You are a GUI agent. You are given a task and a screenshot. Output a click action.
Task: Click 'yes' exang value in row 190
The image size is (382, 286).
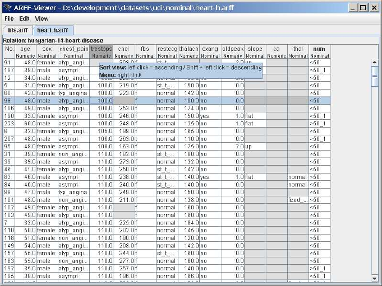[x=210, y=116]
